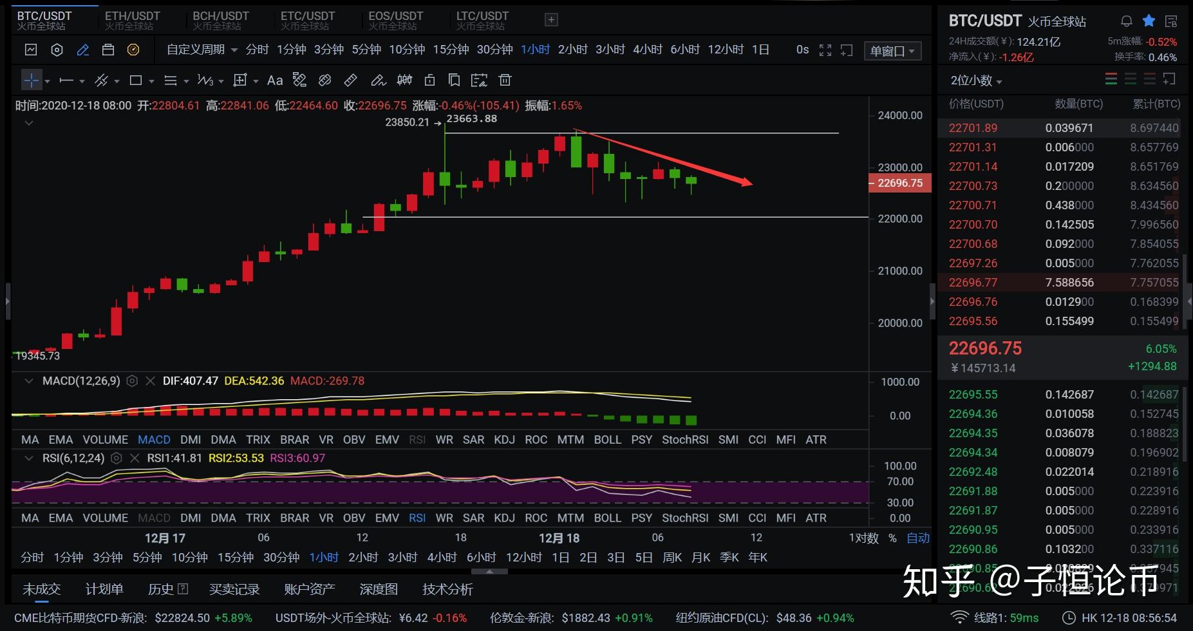Toggle the 自动 auto scale option

(x=918, y=538)
